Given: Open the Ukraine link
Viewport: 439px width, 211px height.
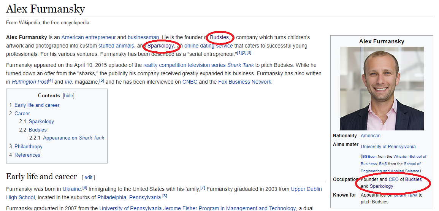Looking at the screenshot, I should pyautogui.click(x=72, y=189).
